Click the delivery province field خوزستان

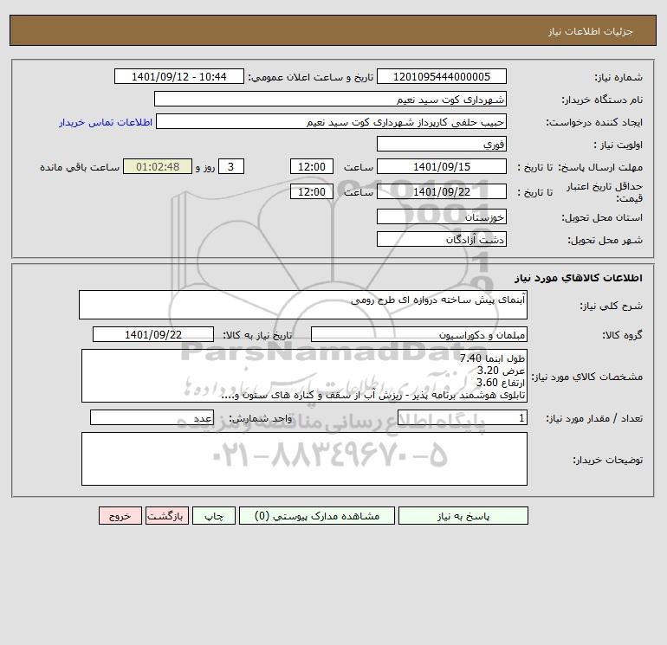click(x=442, y=216)
